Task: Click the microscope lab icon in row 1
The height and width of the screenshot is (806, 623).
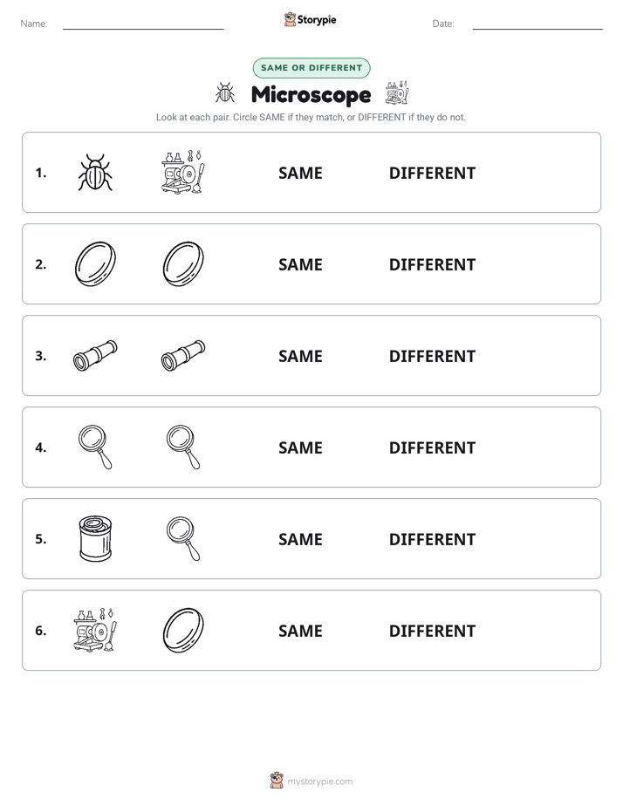Action: [x=183, y=172]
